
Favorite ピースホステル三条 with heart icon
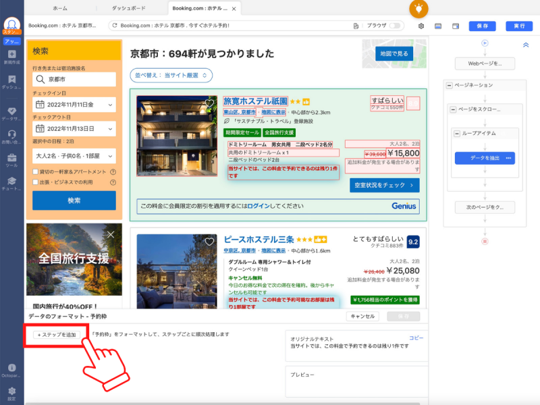click(209, 242)
